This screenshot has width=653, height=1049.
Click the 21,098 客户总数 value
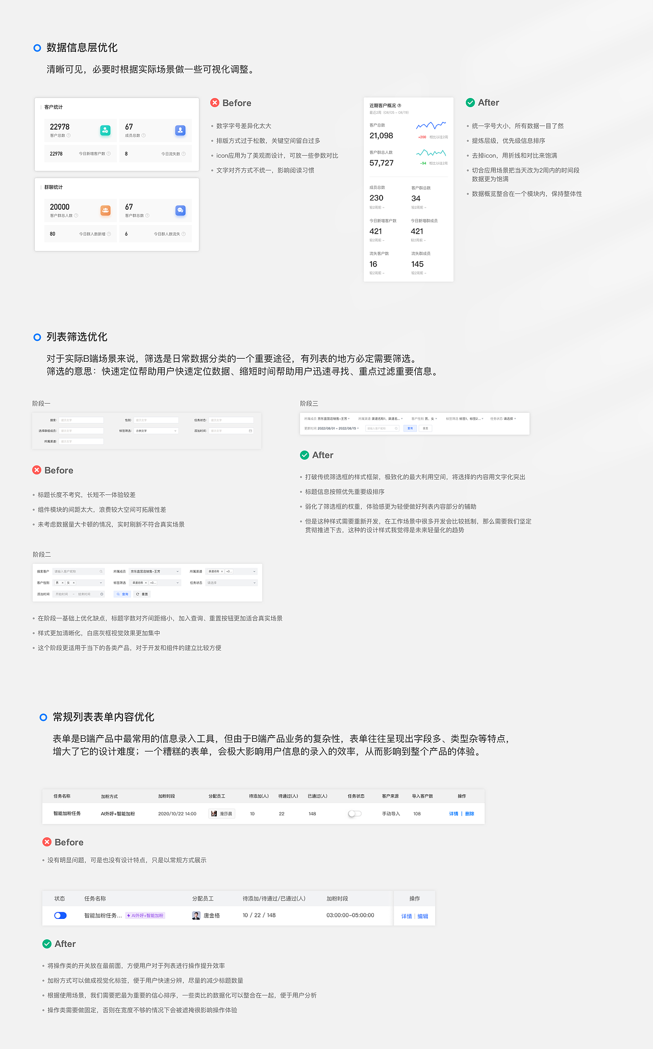(x=381, y=136)
